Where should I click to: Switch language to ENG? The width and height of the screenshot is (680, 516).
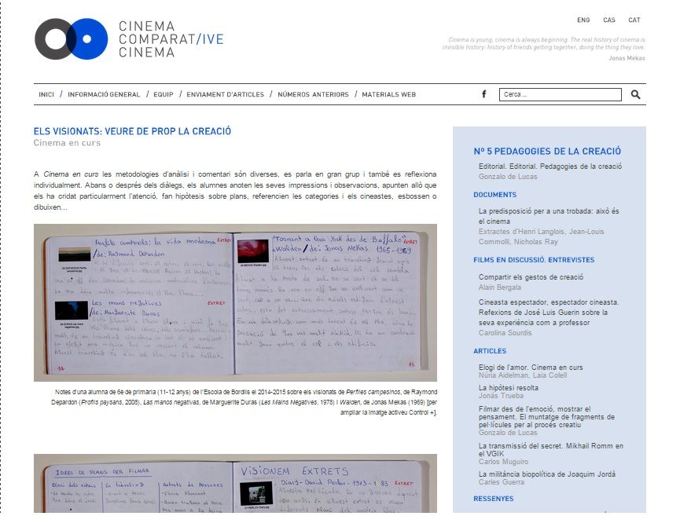[x=583, y=20]
